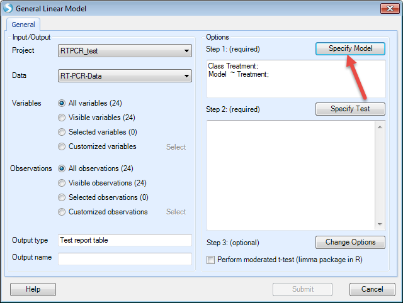Viewport: 403px width, 303px height.
Task: Switch to the General tab
Action: (x=23, y=25)
